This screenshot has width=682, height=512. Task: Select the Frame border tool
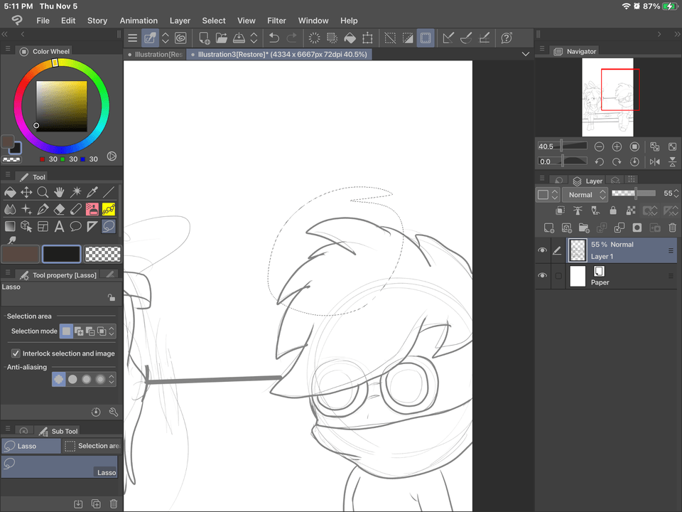(43, 226)
